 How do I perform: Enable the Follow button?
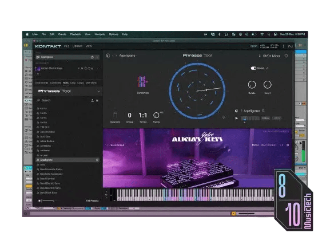tap(265, 118)
